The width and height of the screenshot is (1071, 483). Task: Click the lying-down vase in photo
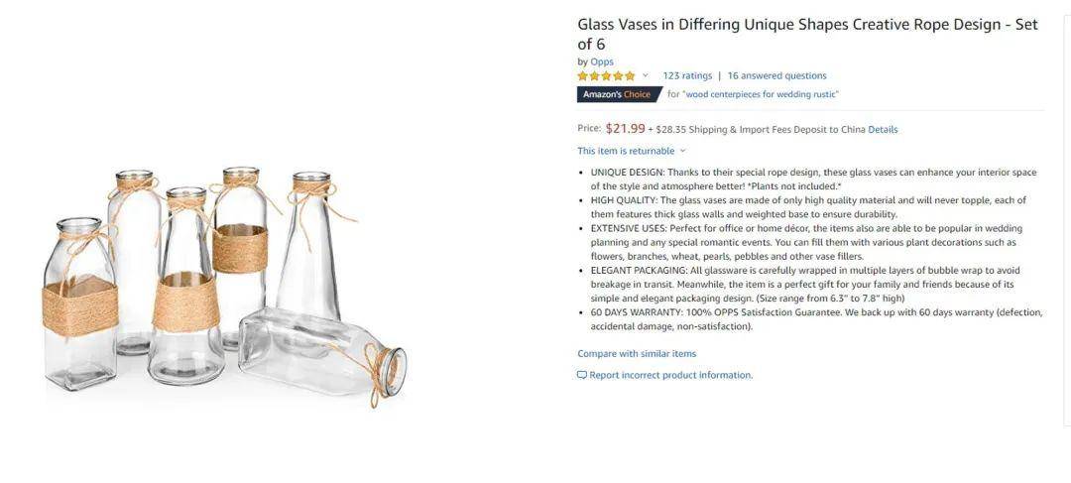[322, 355]
